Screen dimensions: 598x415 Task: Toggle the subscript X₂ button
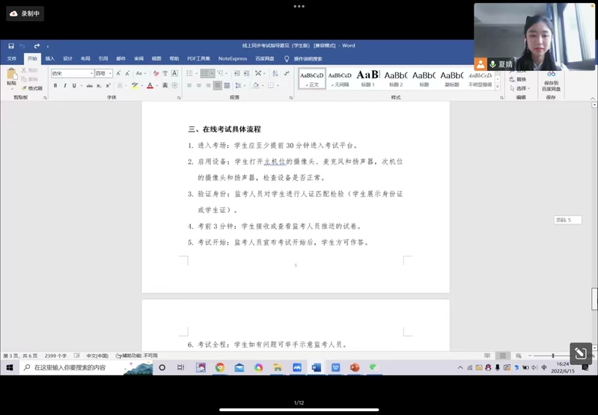click(100, 86)
